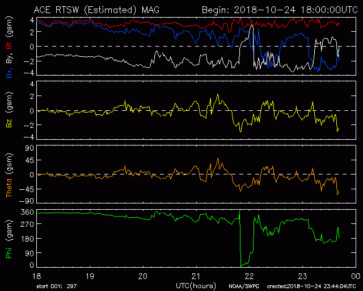Click the '00' hour tick label
363x291 pixels.
pyautogui.click(x=356, y=276)
